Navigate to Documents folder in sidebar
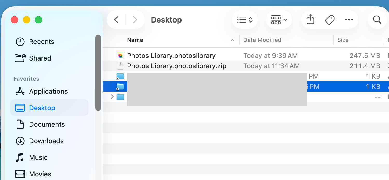 pyautogui.click(x=47, y=124)
